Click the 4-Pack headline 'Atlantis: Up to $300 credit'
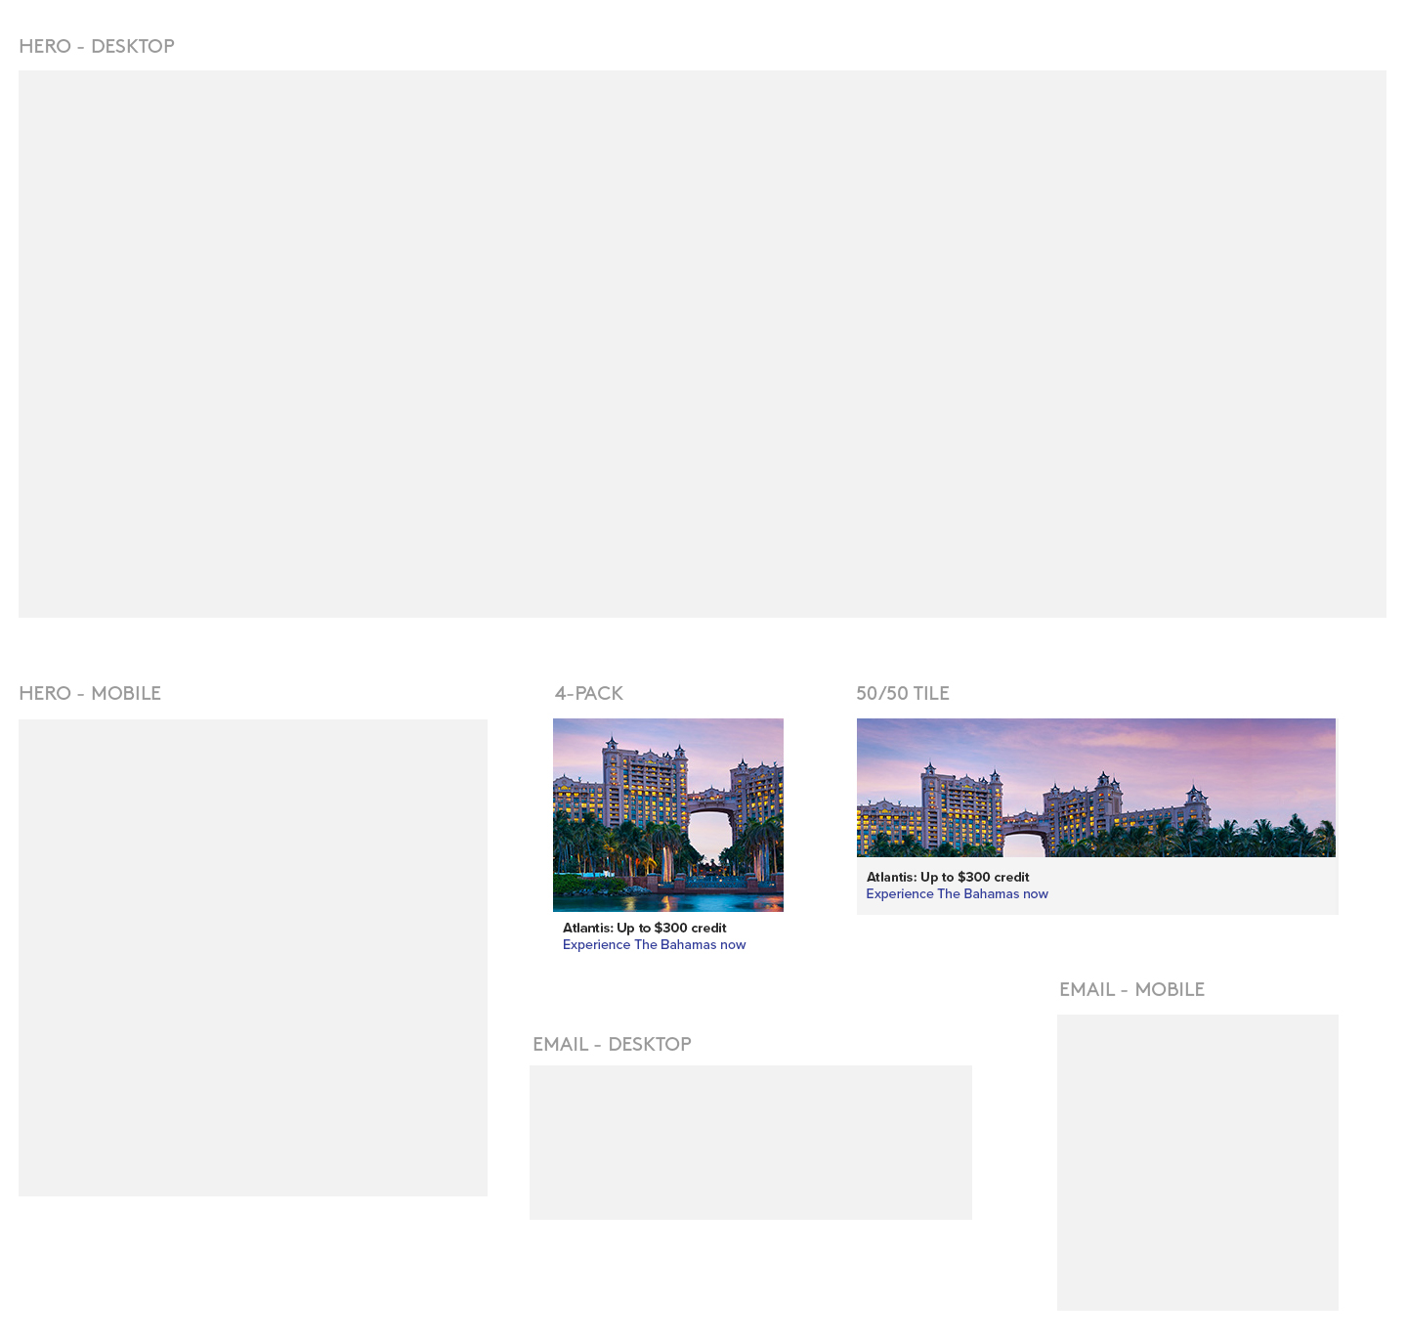The width and height of the screenshot is (1407, 1343). point(644,928)
